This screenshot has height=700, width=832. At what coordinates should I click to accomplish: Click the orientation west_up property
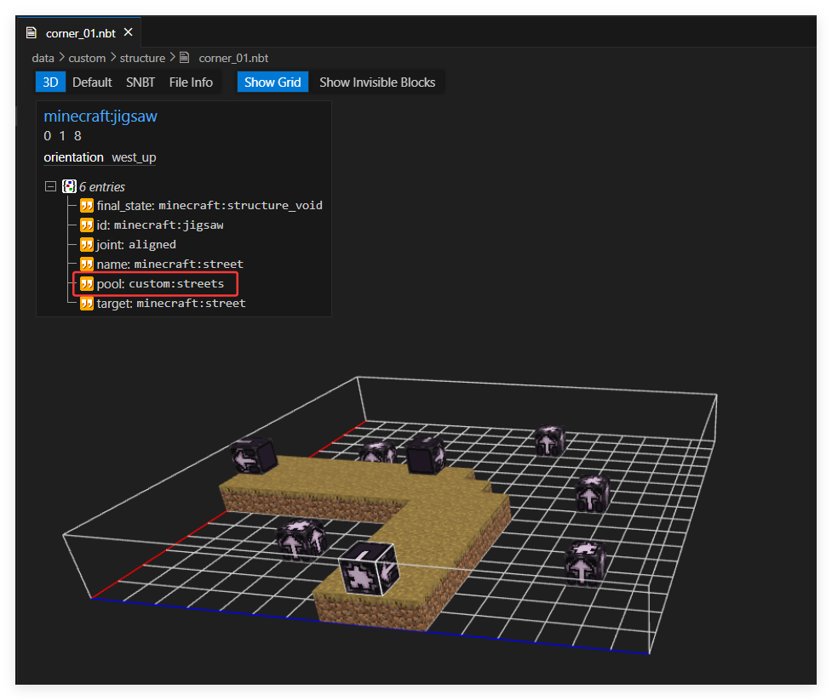click(x=100, y=157)
